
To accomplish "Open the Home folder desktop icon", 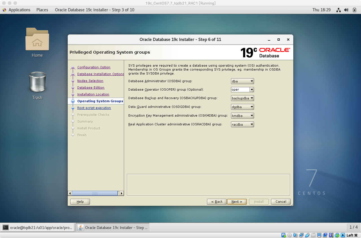I will point(37,39).
